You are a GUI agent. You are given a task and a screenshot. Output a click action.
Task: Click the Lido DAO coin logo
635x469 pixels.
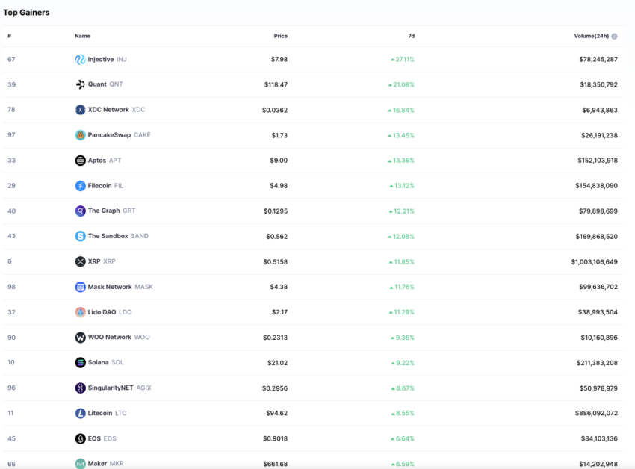point(80,312)
